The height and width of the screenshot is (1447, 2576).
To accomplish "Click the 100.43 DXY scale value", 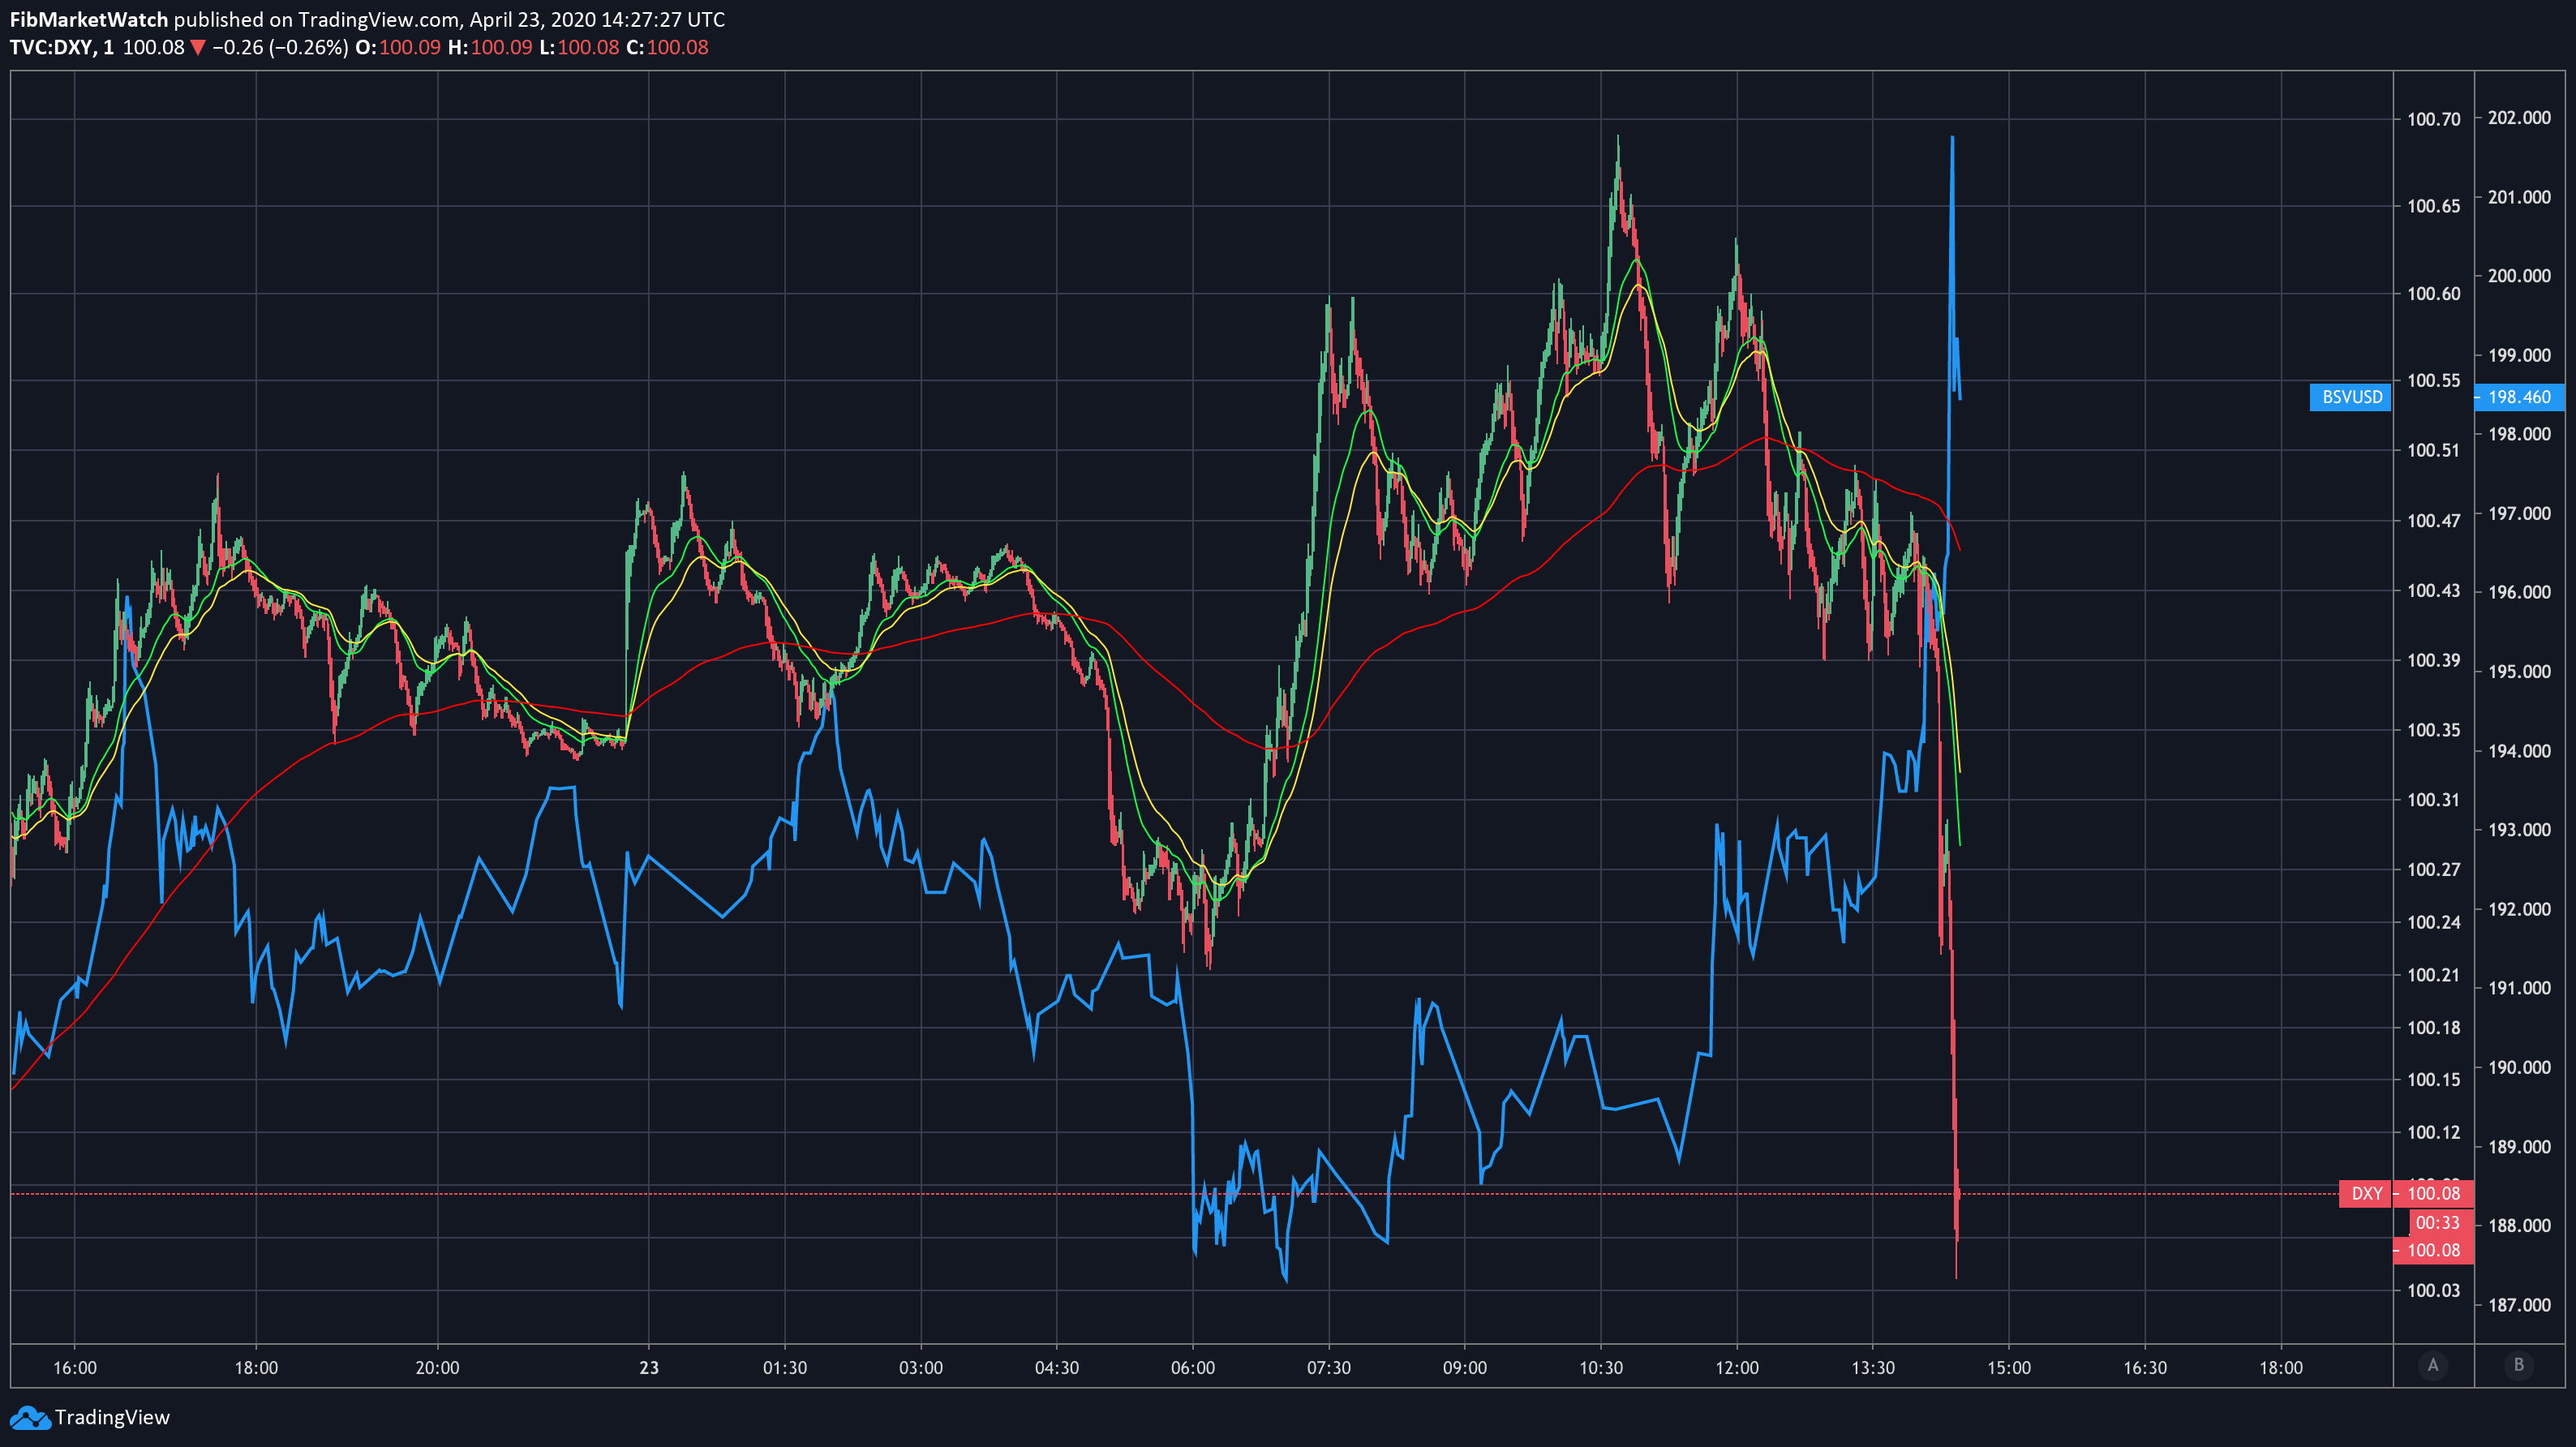I will 2434,590.
